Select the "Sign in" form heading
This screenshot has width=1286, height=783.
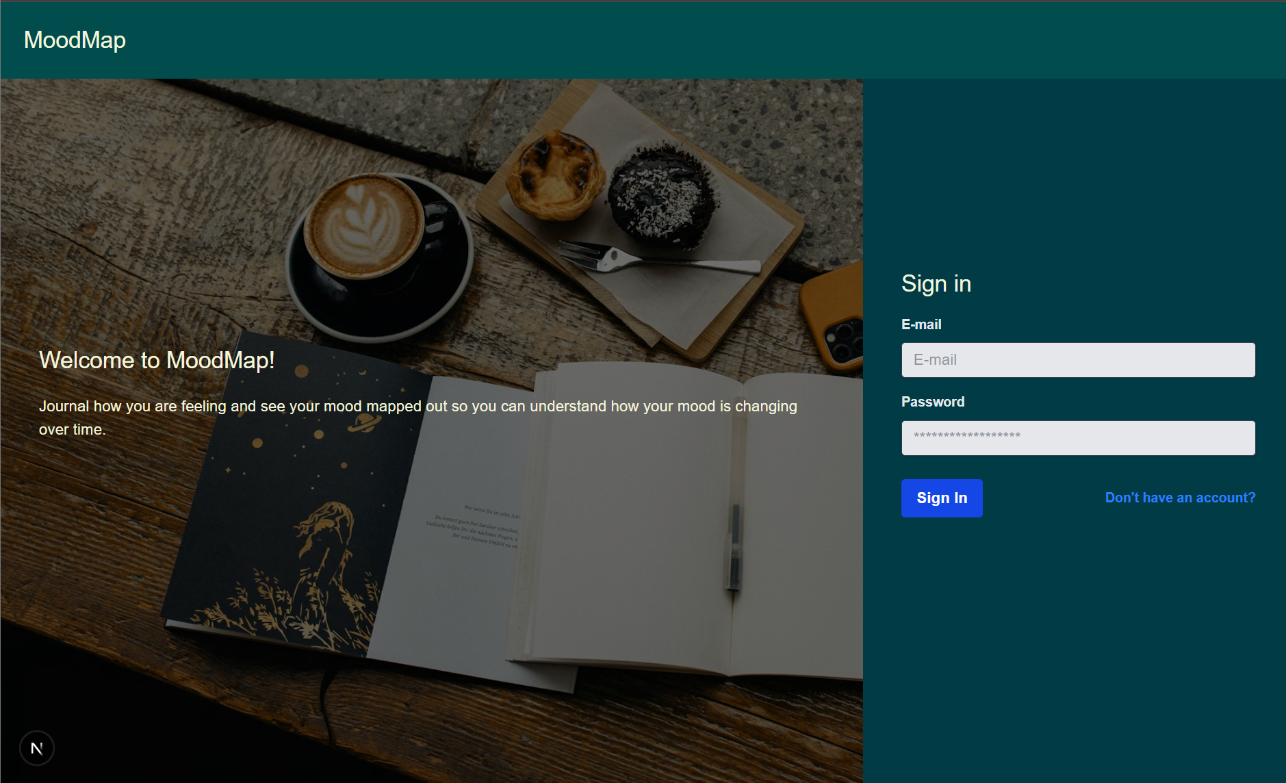pos(936,283)
